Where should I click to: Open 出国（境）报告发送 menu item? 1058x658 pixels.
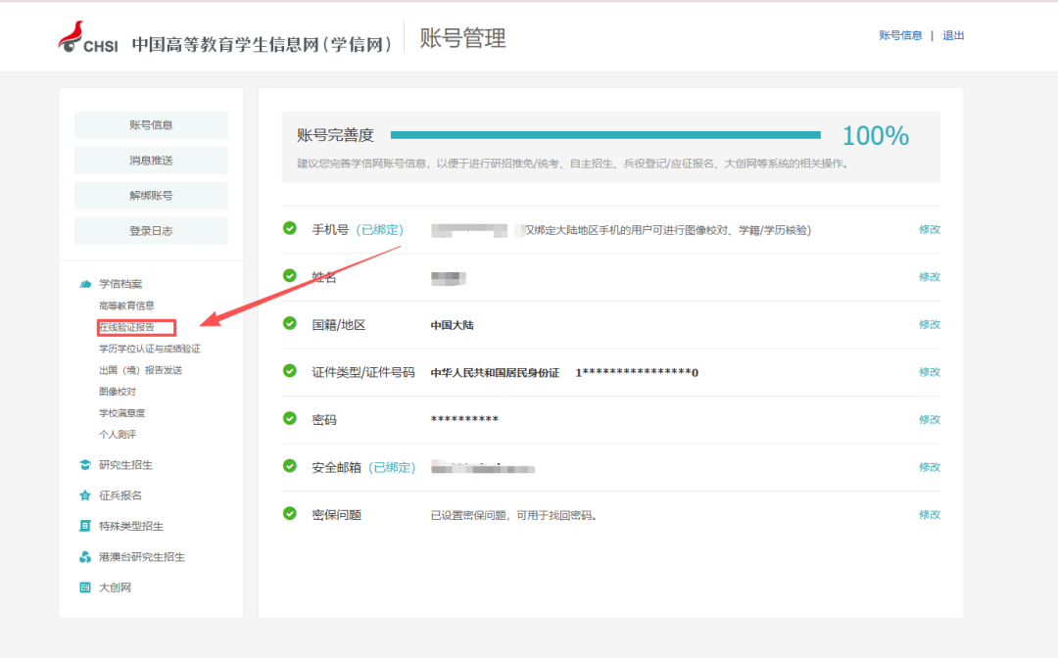(140, 370)
